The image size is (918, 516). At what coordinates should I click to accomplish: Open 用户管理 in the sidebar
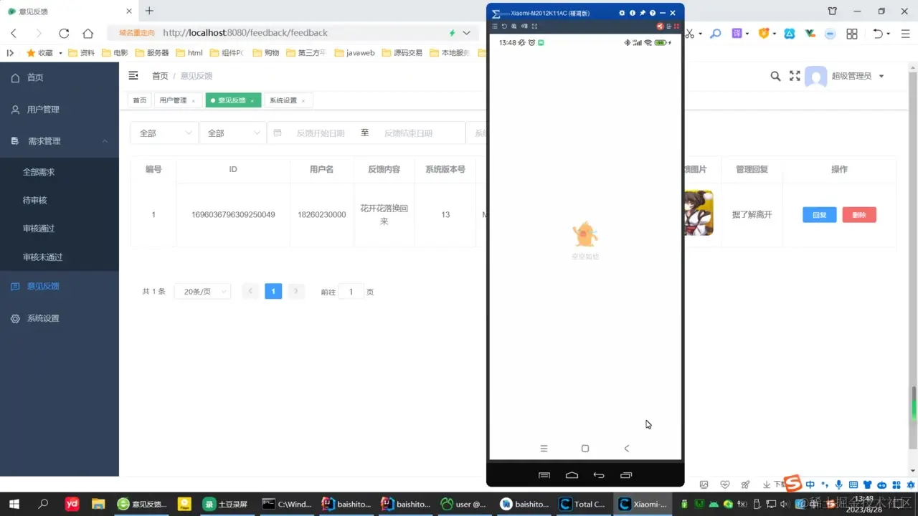60,110
